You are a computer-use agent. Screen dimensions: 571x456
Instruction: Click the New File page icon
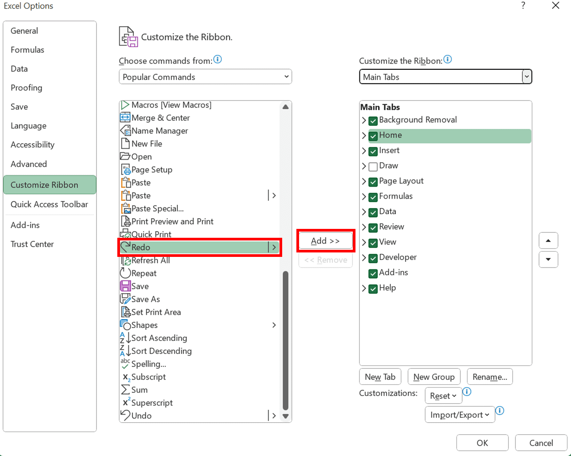tap(125, 144)
